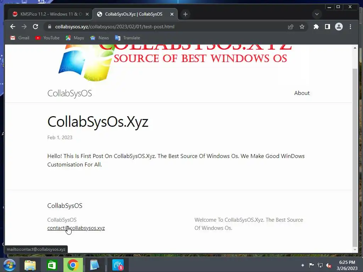
Task: Open Action Center flag icon
Action: coord(311,265)
